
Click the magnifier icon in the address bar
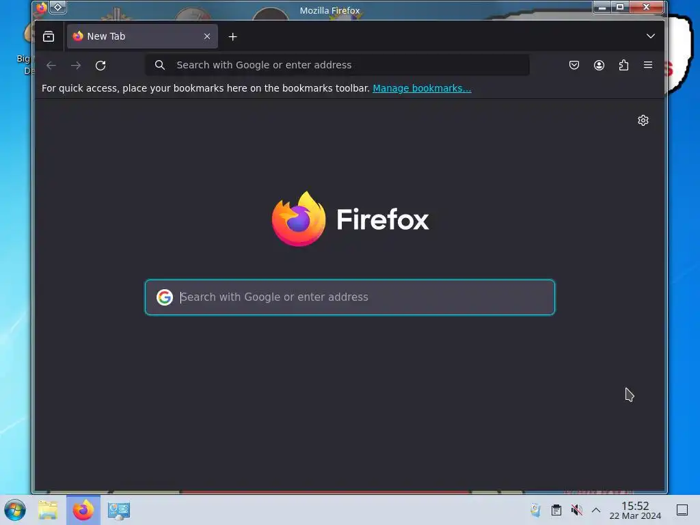[160, 65]
